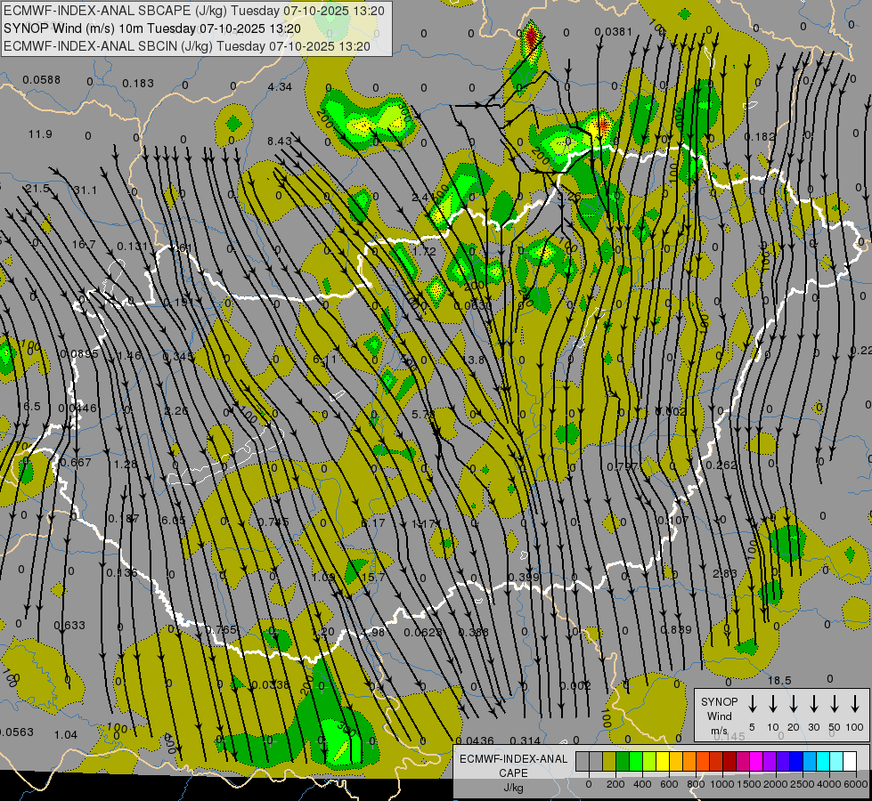Screen dimensions: 872x801
Task: Click the 20 m/s wind arrow in legend
Action: pyautogui.click(x=794, y=704)
